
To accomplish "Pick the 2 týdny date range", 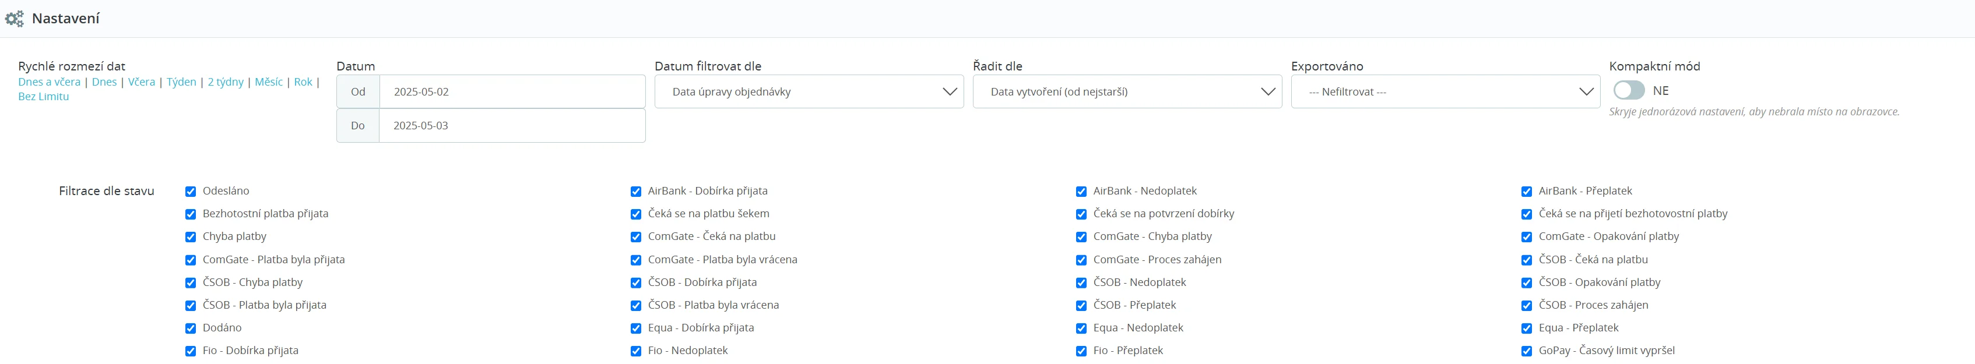I will pyautogui.click(x=226, y=82).
